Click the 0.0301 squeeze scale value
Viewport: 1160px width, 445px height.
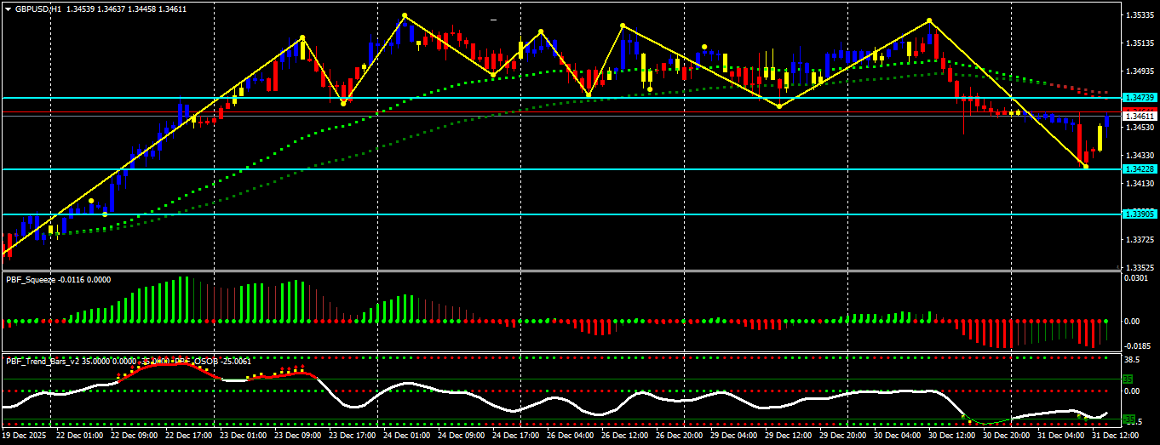(1136, 277)
